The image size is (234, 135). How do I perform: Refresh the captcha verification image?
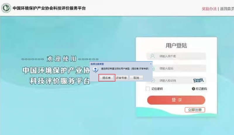point(198,80)
